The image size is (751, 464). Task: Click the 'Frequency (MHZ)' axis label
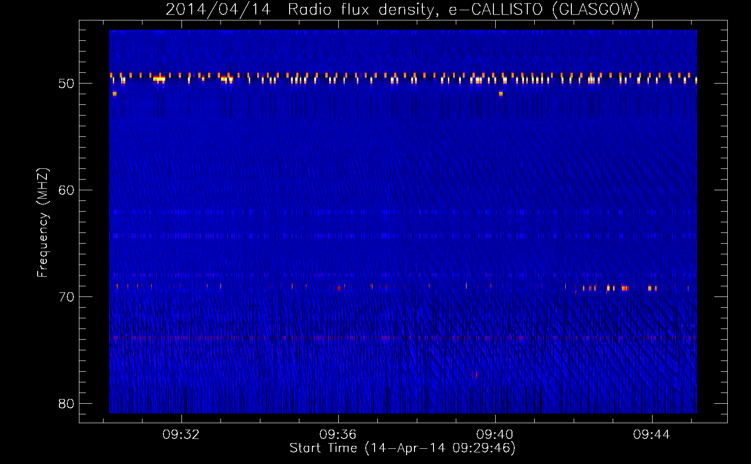pyautogui.click(x=43, y=223)
